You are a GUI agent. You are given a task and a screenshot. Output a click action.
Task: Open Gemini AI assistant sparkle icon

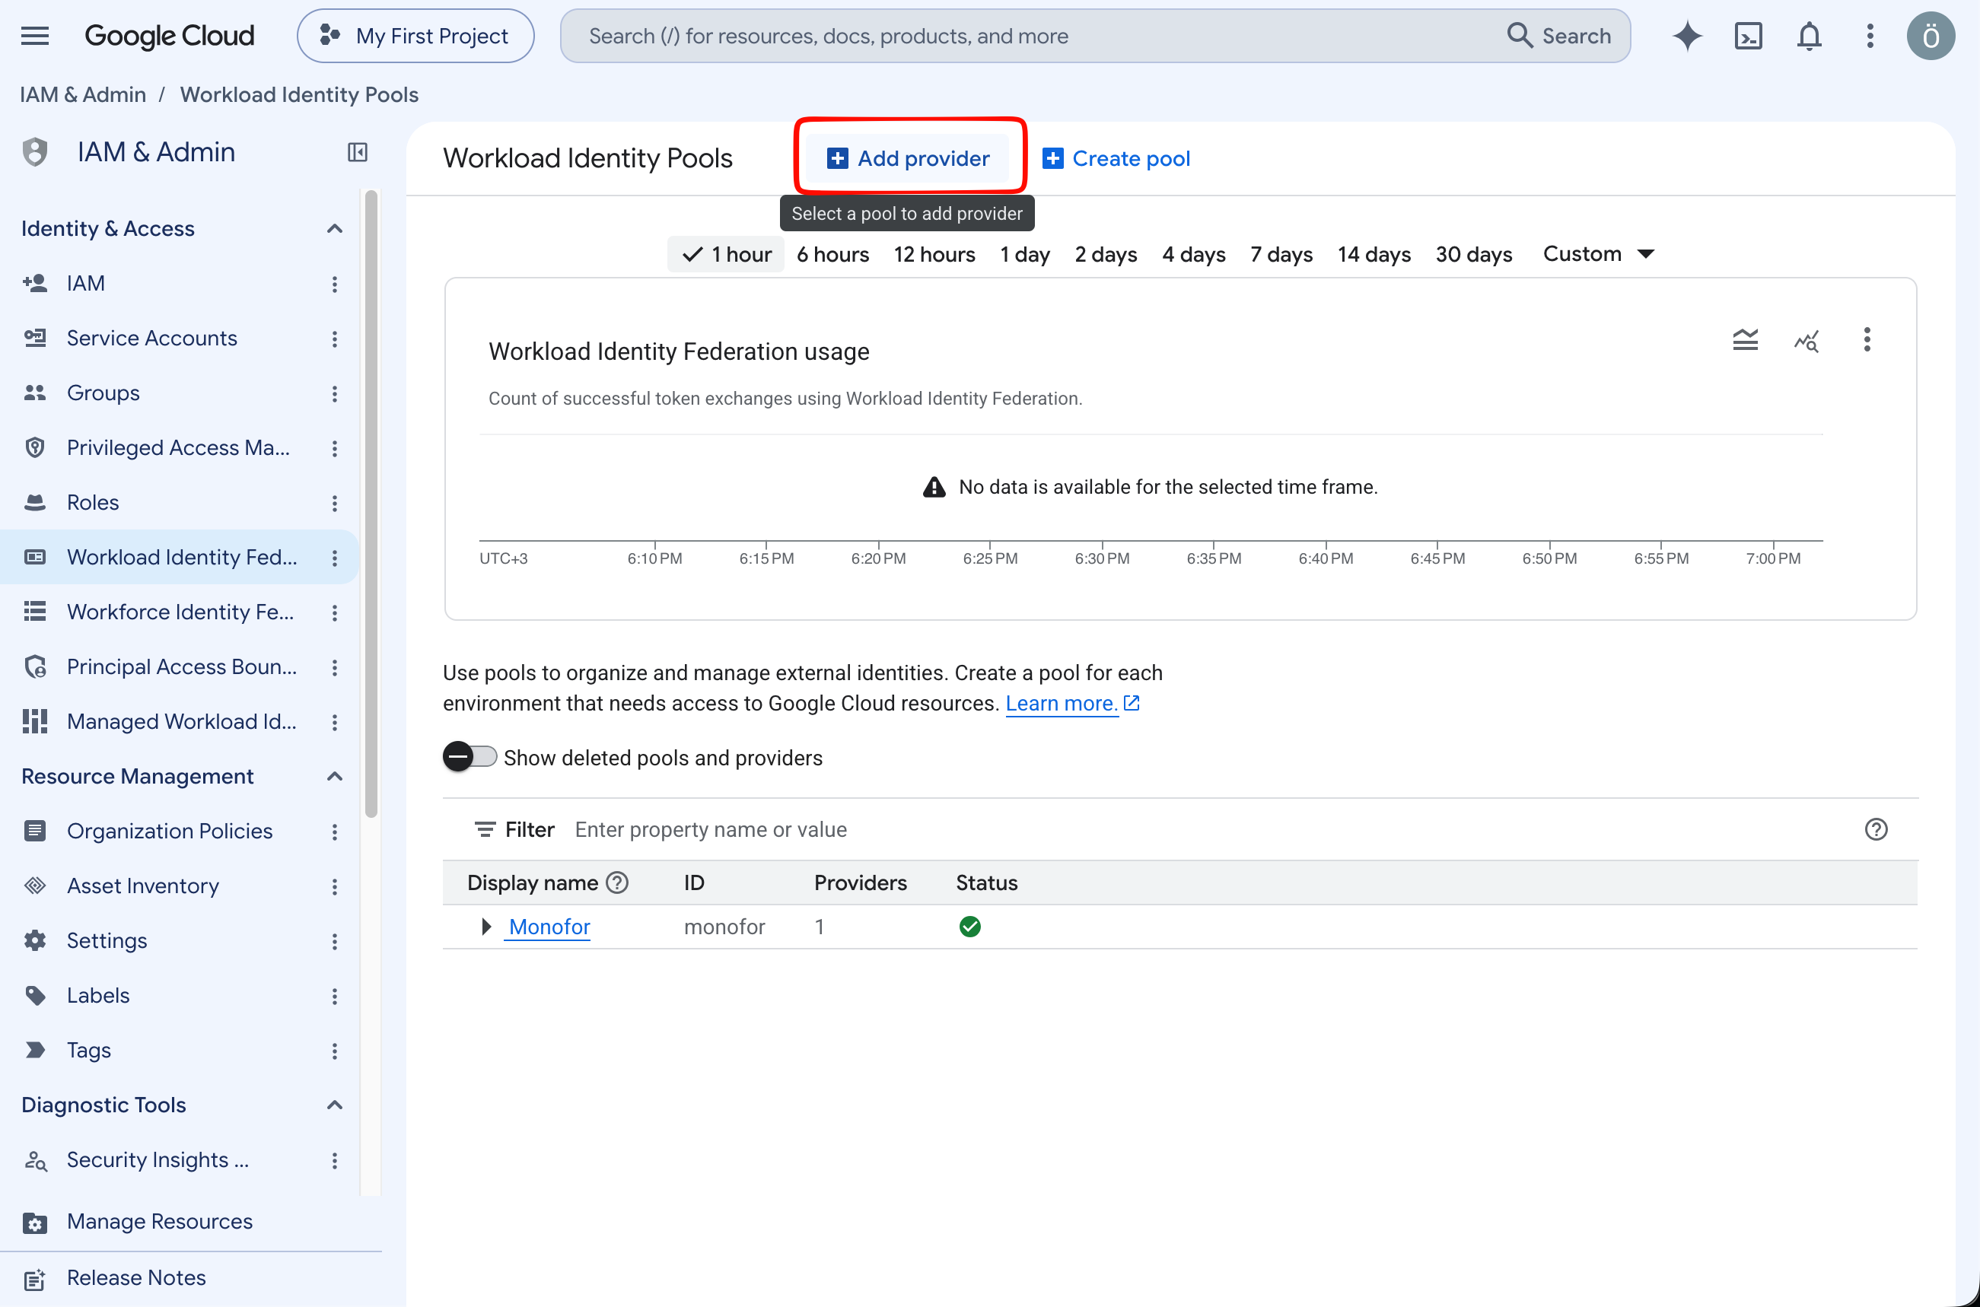pos(1687,36)
